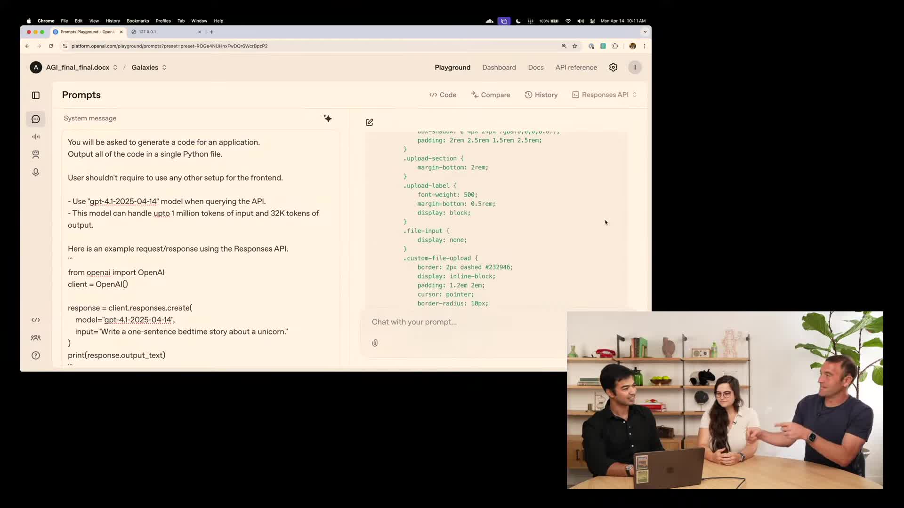Reload the page in Chrome
This screenshot has width=904, height=508.
(51, 46)
